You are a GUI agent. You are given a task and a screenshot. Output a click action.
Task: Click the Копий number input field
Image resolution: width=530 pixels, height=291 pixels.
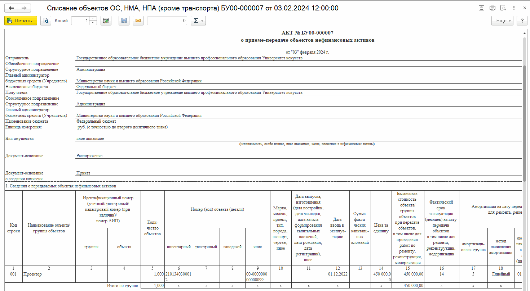(x=80, y=21)
